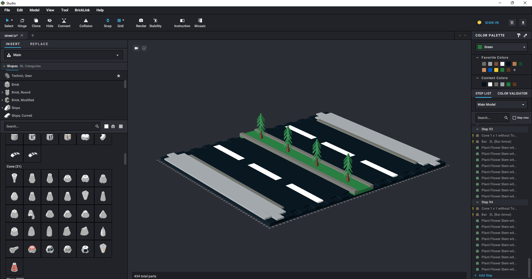Viewport: 532px width, 279px height.
Task: Collapse the Step 94 section
Action: point(477,202)
